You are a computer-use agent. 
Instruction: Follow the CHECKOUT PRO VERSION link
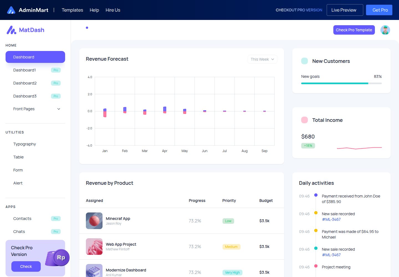pyautogui.click(x=299, y=10)
